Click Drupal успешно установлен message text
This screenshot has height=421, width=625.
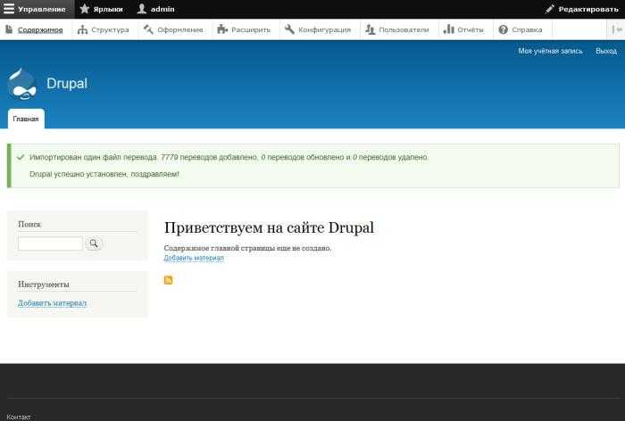pos(104,174)
